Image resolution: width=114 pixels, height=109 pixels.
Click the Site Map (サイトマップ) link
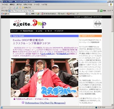(x=98, y=17)
